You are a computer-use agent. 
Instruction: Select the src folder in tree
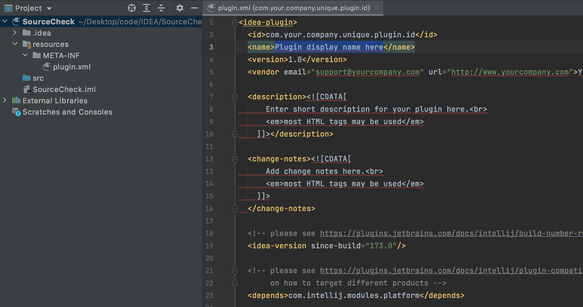tap(38, 78)
